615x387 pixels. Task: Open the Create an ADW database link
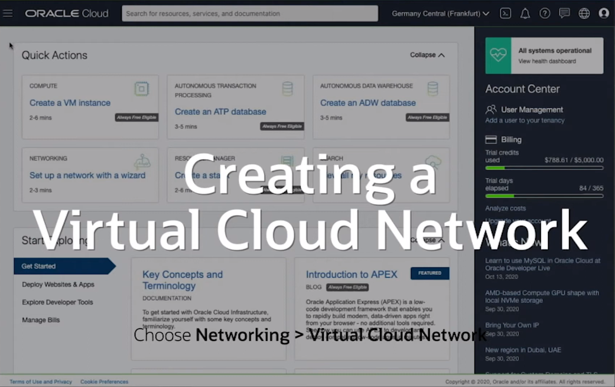pyautogui.click(x=367, y=103)
